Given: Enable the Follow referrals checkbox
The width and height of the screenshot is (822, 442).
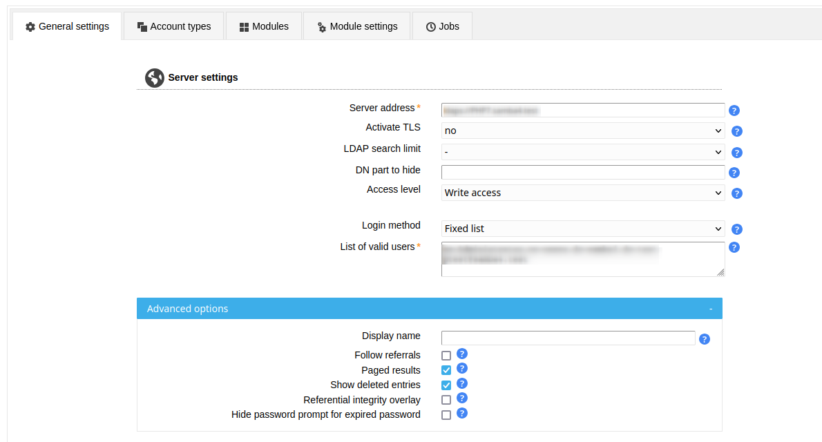Looking at the screenshot, I should tap(446, 356).
